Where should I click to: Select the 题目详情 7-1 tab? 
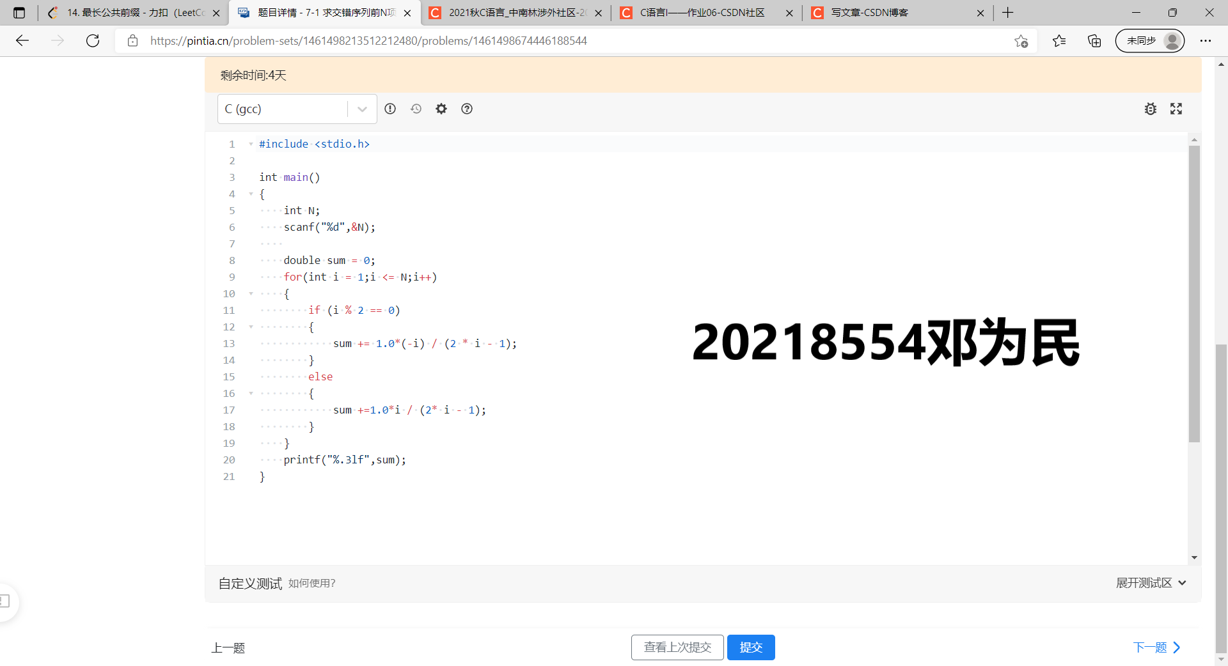[x=325, y=13]
